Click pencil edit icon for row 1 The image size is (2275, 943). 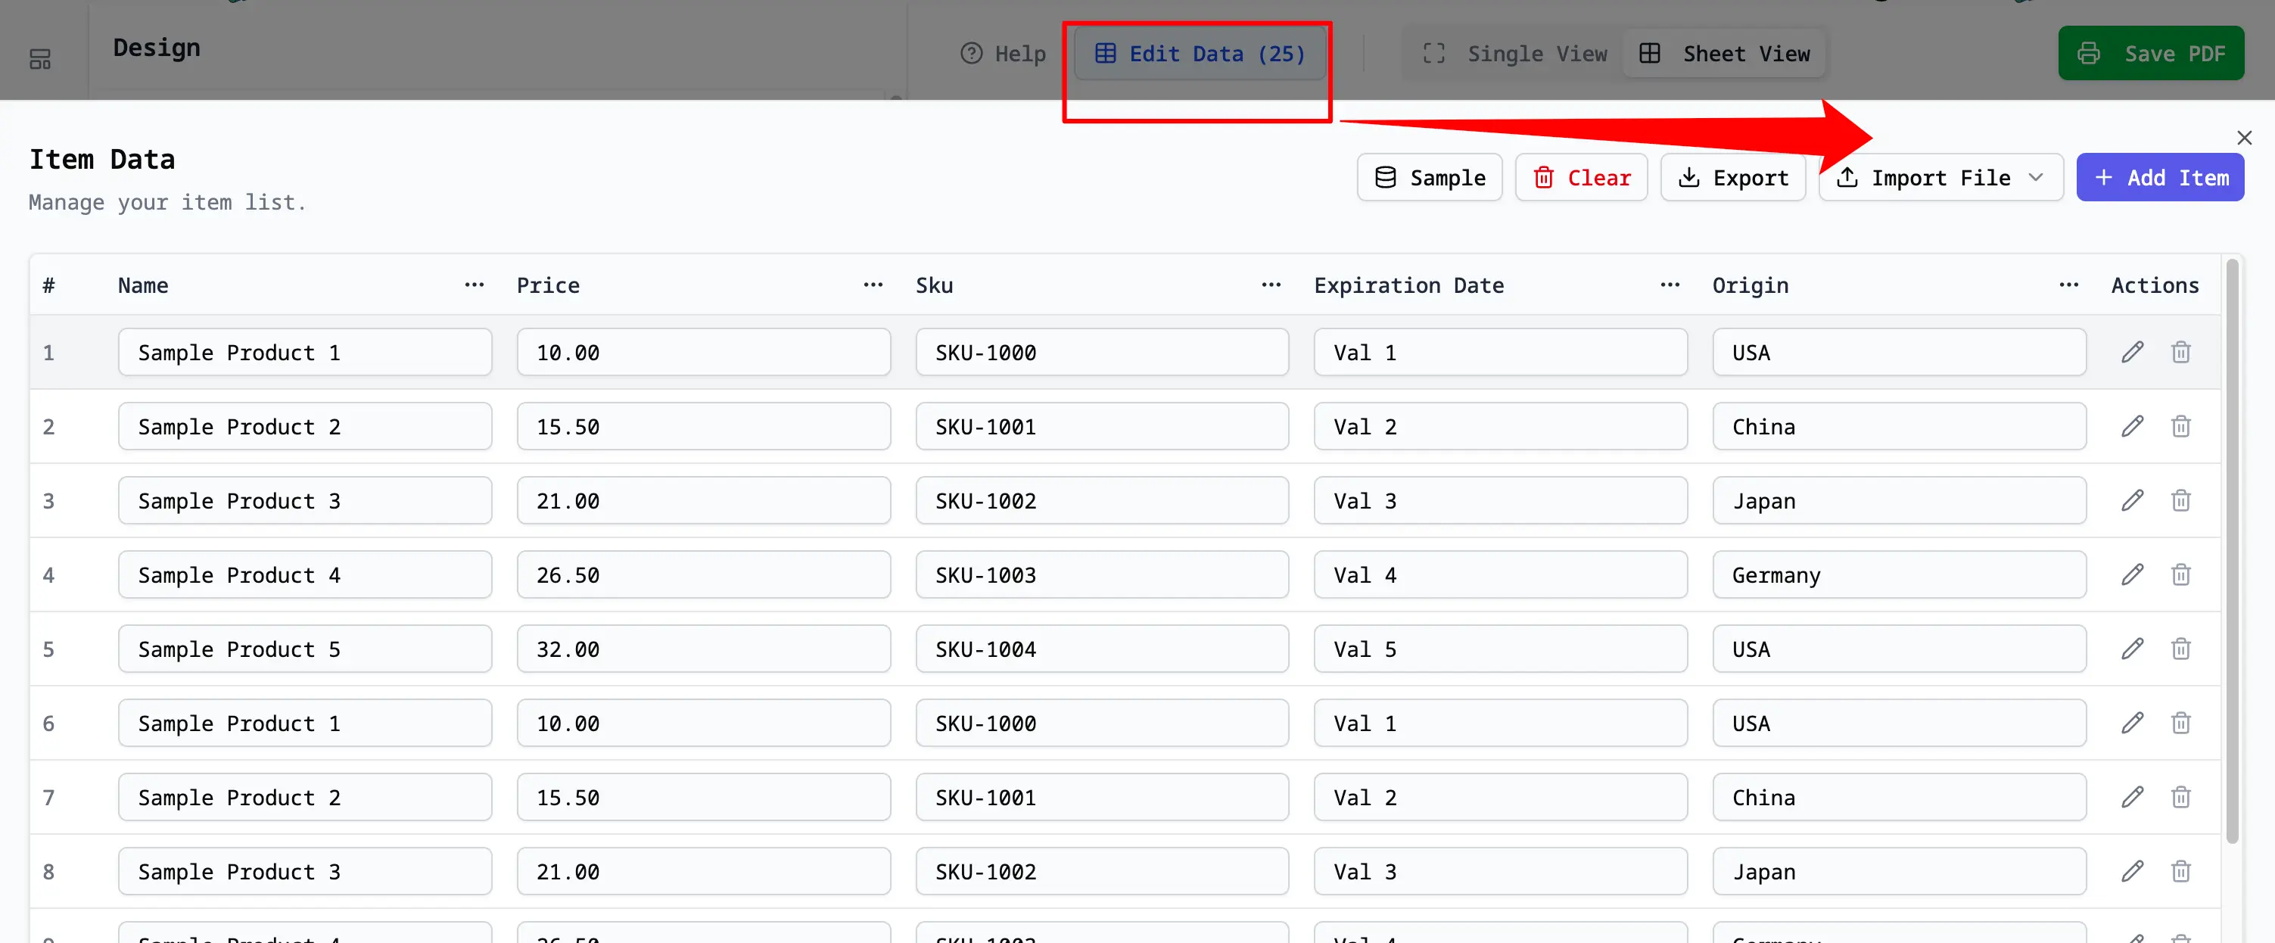point(2132,353)
